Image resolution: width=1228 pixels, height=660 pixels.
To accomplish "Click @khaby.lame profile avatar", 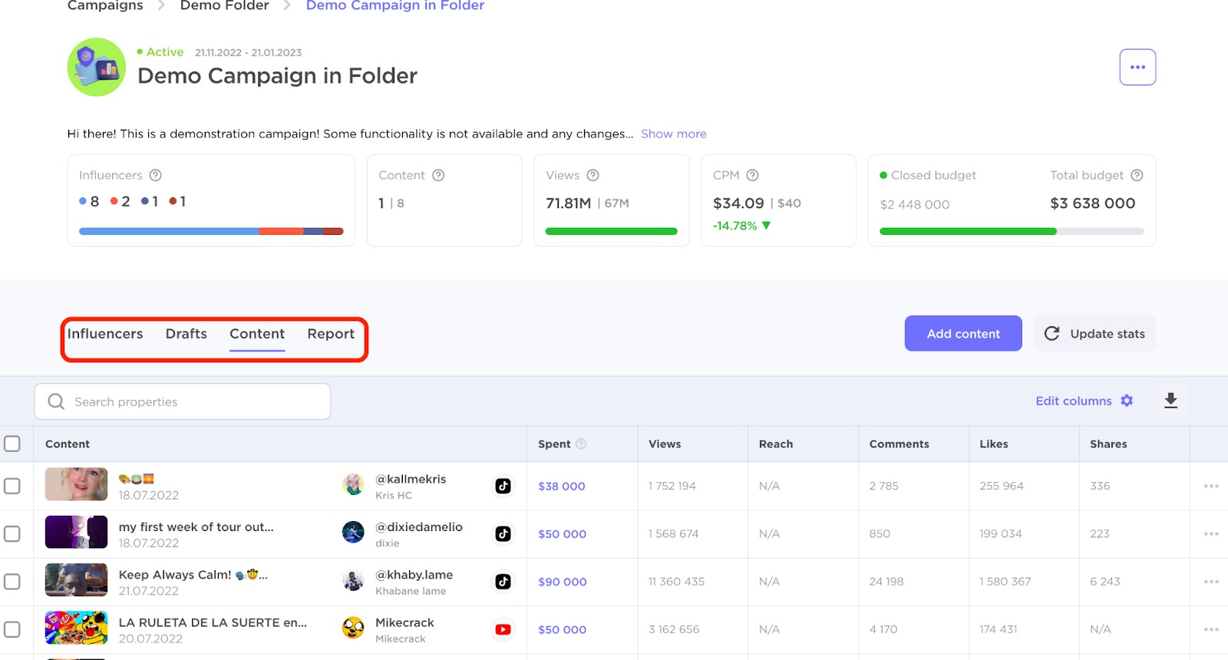I will click(353, 580).
